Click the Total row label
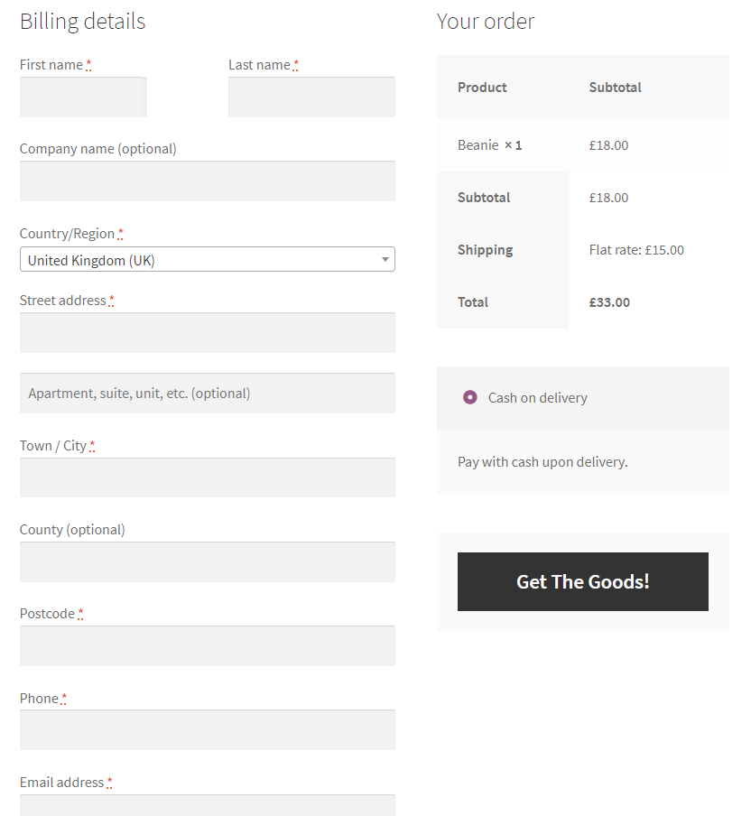Viewport: 751px width, 816px height. (x=473, y=302)
